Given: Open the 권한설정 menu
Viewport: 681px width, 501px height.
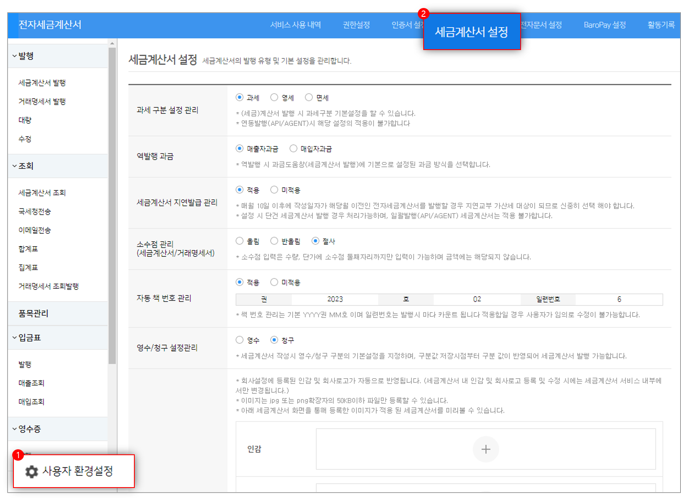Looking at the screenshot, I should (x=356, y=25).
